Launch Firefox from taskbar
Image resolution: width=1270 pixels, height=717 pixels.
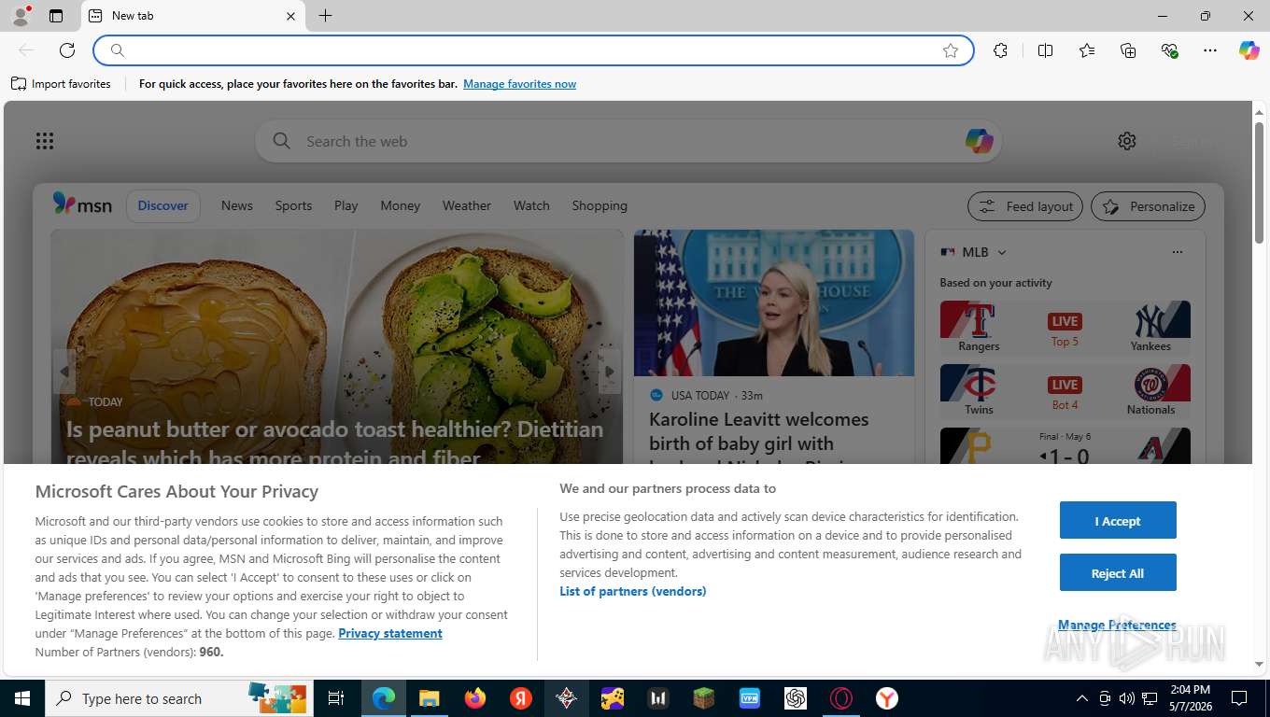pos(475,698)
